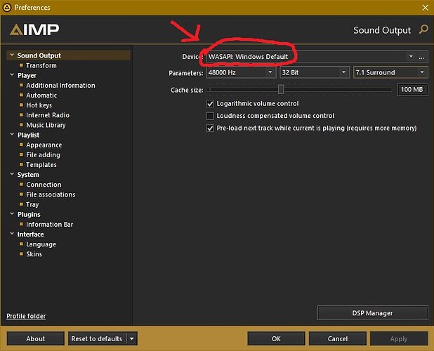Screen dimensions: 434x351
Task: Open Automatic settings page
Action: 41,95
